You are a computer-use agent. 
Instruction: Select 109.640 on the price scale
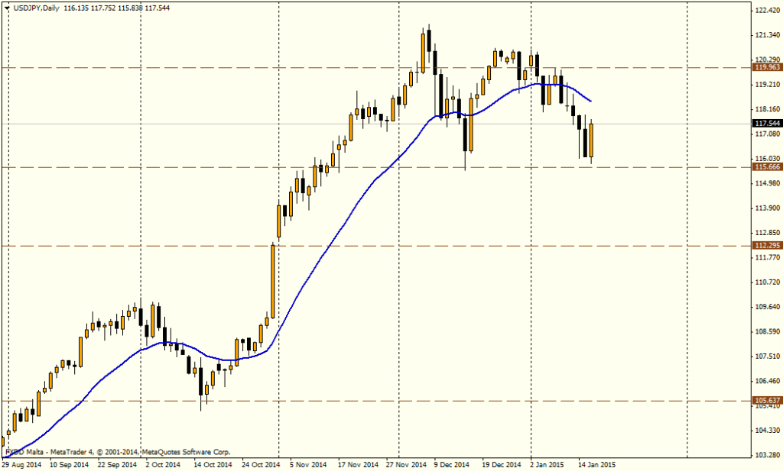pos(766,307)
